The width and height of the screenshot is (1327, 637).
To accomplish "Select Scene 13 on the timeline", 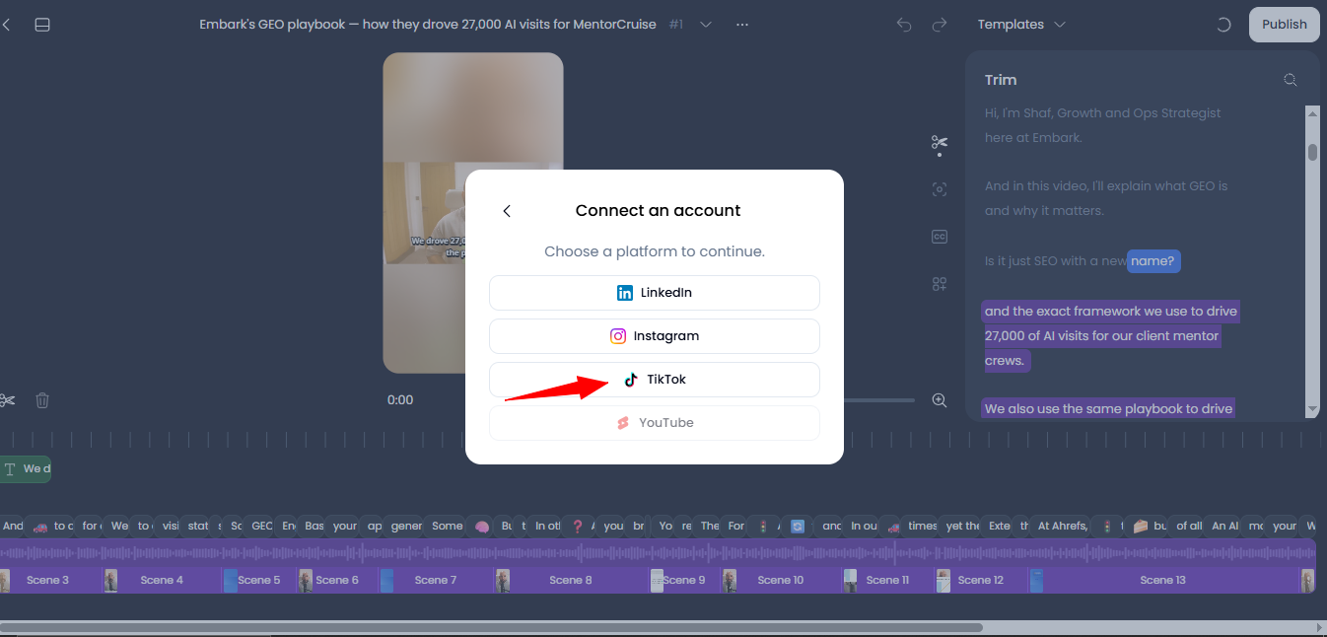I will coord(1163,580).
